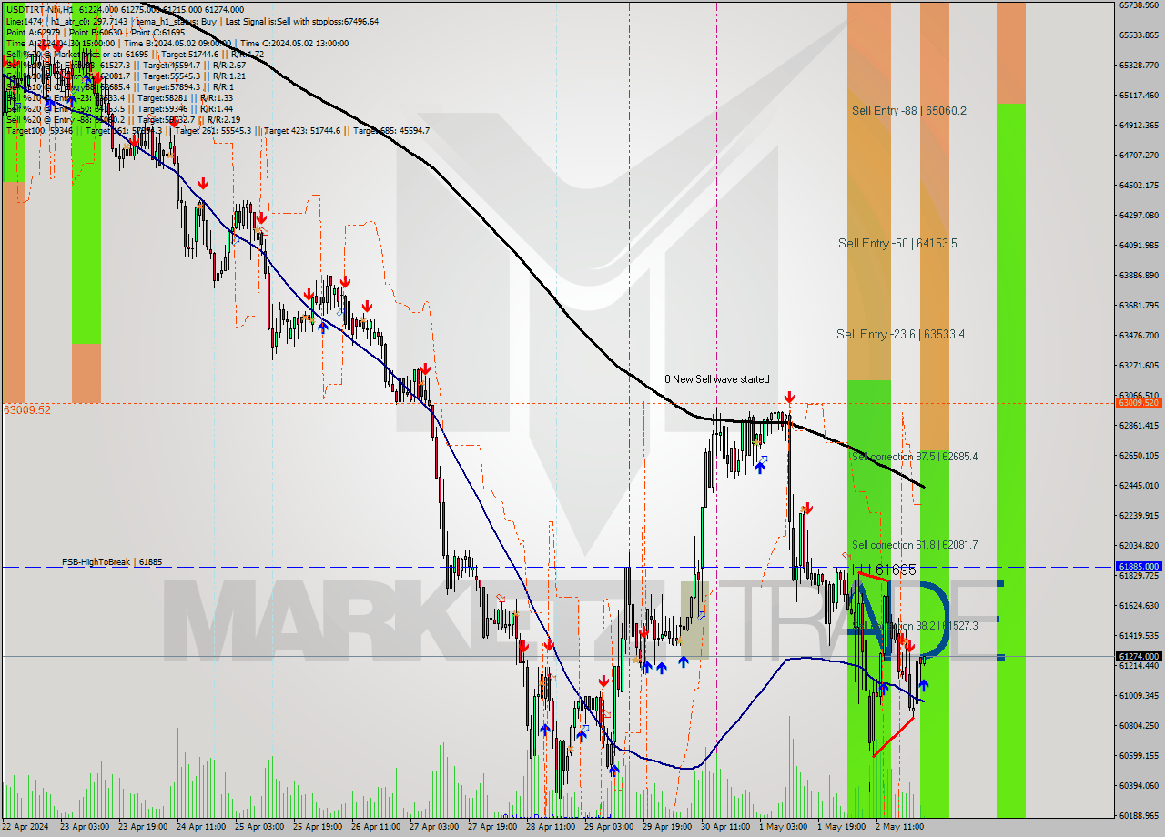The image size is (1165, 837).
Task: Click the 'FSB-HighToBreak | 61885' line label
Action: tap(112, 562)
